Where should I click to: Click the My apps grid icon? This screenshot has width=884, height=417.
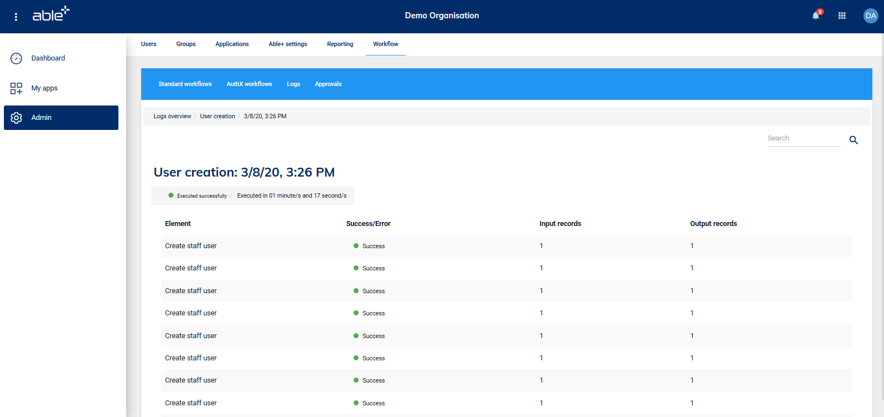(17, 88)
